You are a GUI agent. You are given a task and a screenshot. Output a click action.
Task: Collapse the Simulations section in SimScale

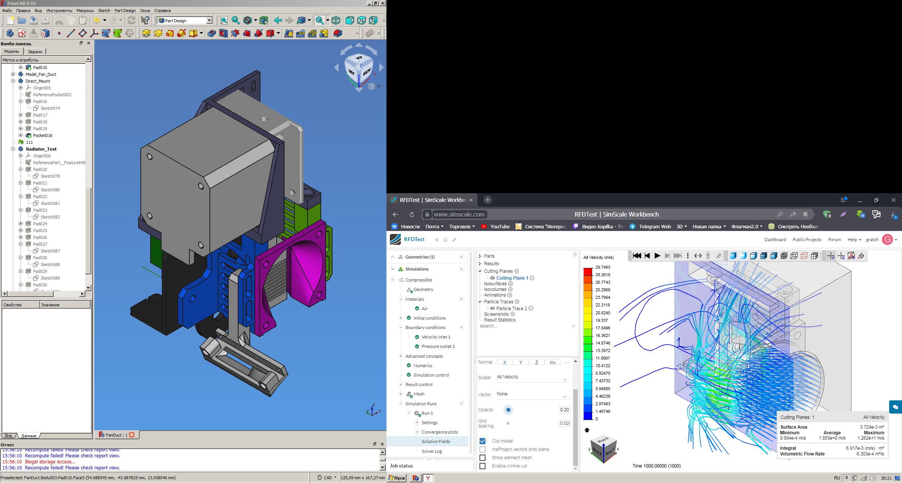(x=393, y=269)
